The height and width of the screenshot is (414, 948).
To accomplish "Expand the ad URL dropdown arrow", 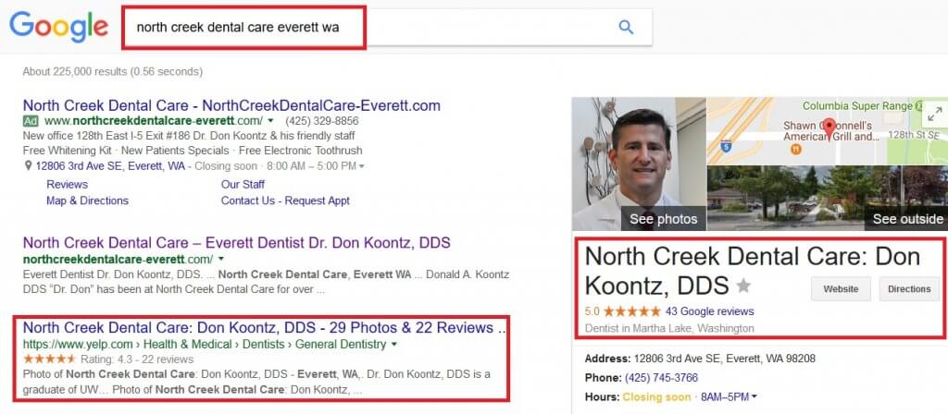I will 271,121.
